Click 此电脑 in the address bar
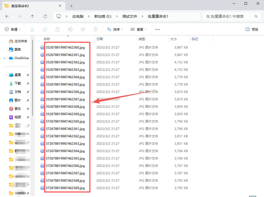The image size is (264, 197). pyautogui.click(x=78, y=16)
